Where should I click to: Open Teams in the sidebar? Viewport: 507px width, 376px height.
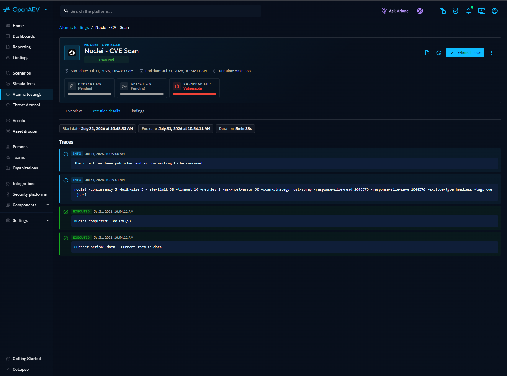[27, 157]
